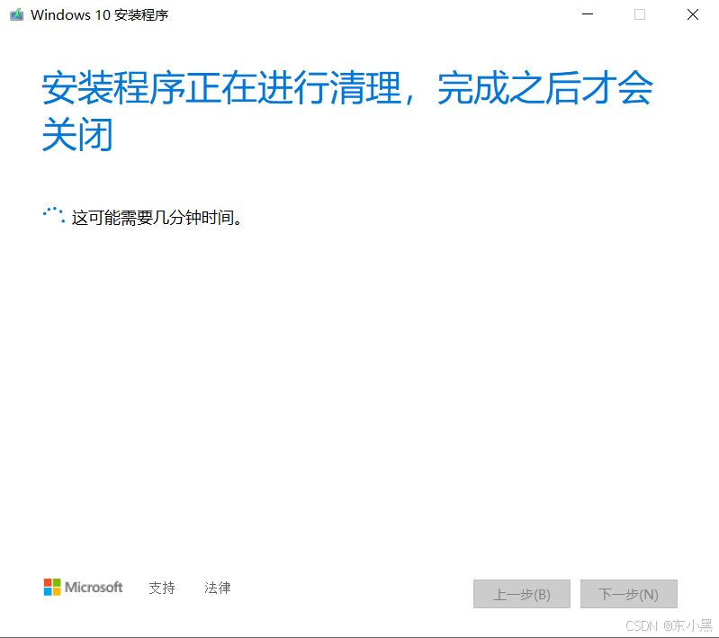Open the 法律 legal link
Viewport: 719px width, 638px height.
point(218,588)
